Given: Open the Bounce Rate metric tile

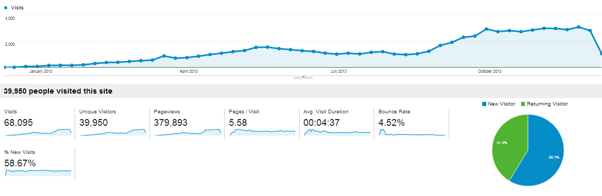Looking at the screenshot, I should [411, 123].
